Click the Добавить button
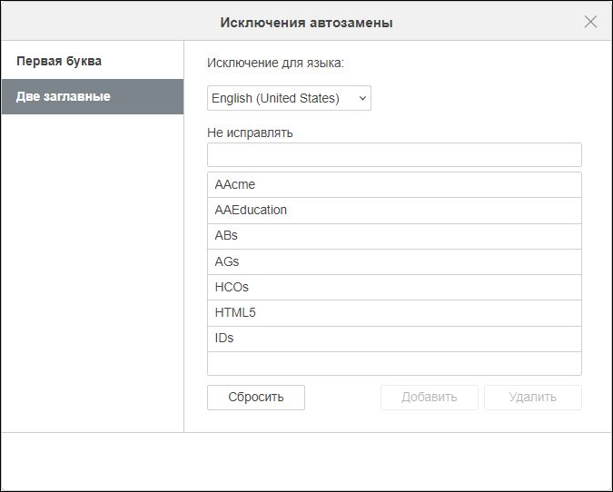 pos(429,398)
